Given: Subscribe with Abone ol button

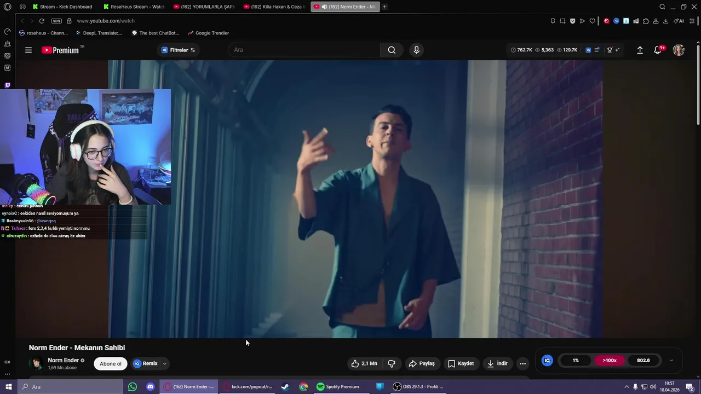Looking at the screenshot, I should [x=111, y=364].
